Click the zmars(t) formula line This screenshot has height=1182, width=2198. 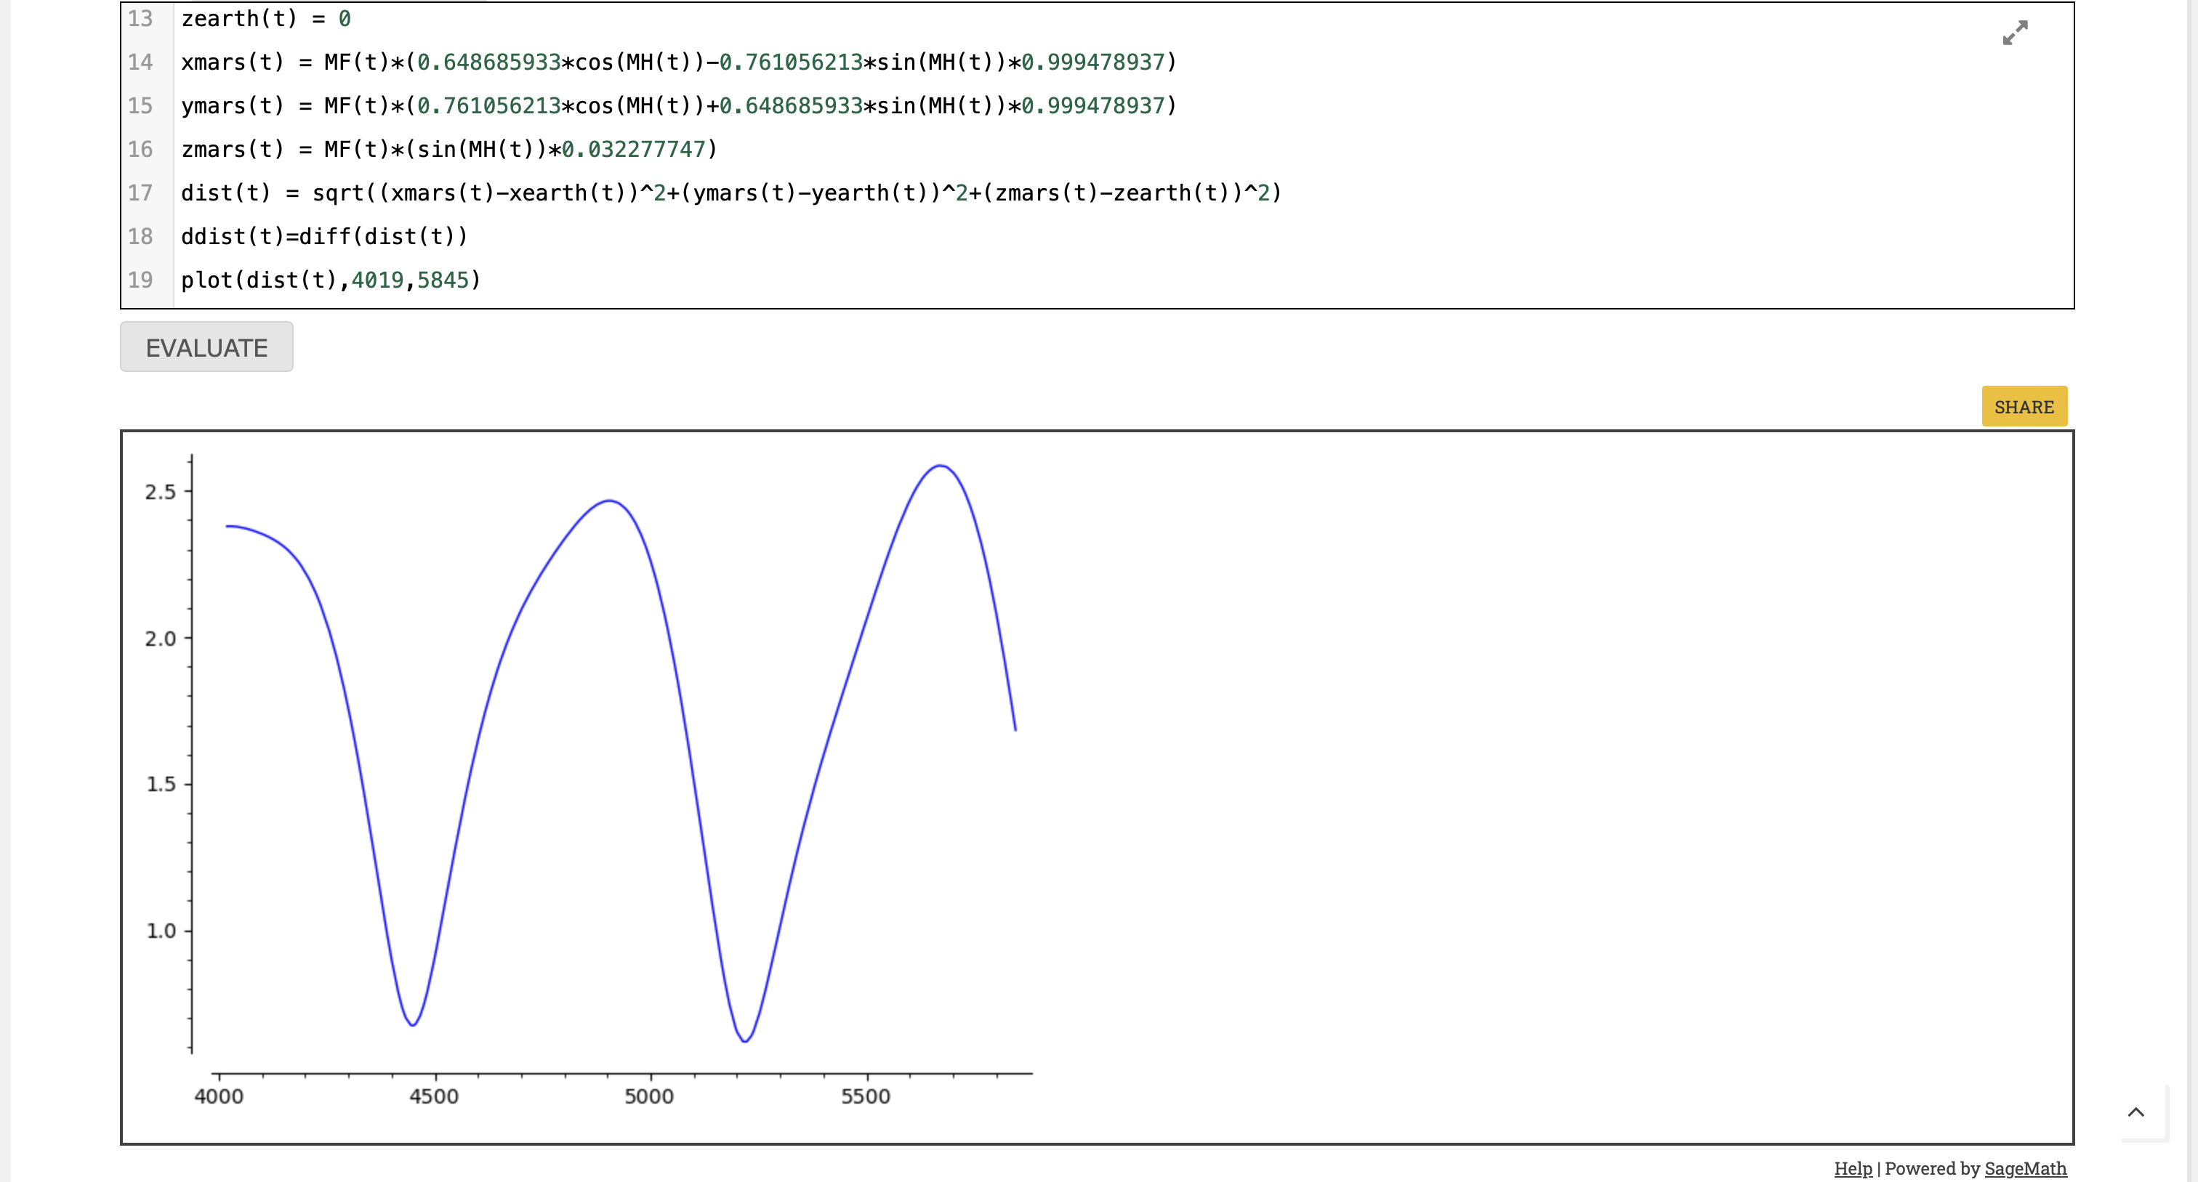448,148
